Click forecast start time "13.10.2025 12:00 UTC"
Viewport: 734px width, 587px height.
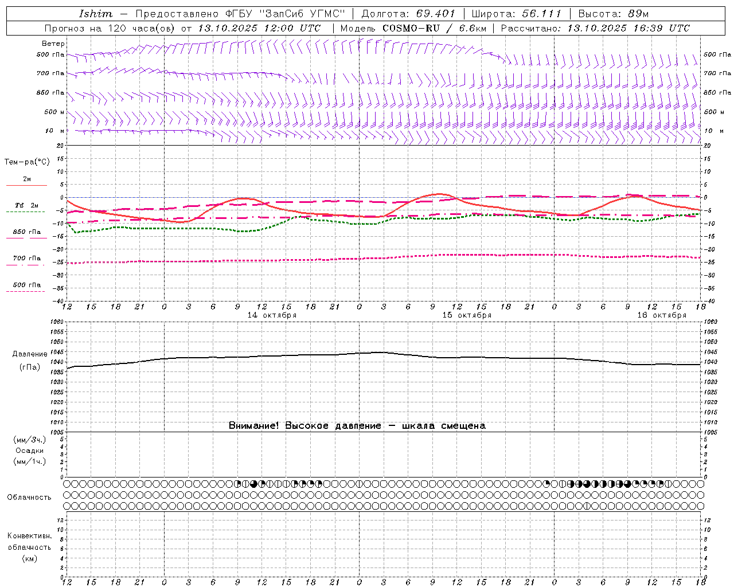click(x=259, y=28)
